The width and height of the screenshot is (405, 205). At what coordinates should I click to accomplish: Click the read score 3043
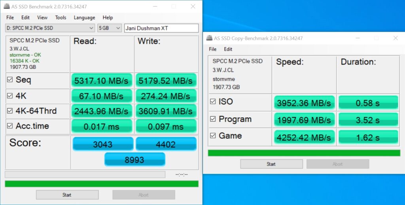point(103,144)
